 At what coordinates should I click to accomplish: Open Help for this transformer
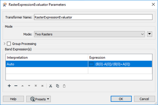(x=13, y=99)
